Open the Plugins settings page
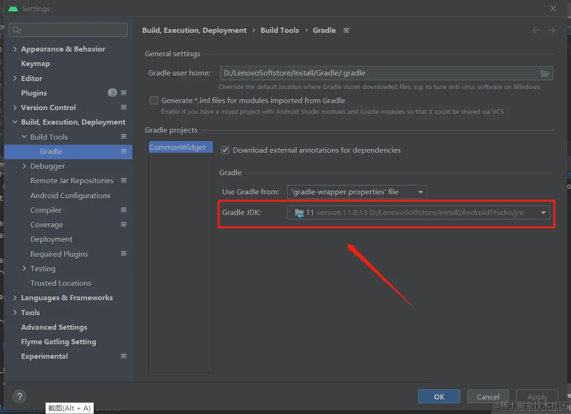 click(34, 93)
